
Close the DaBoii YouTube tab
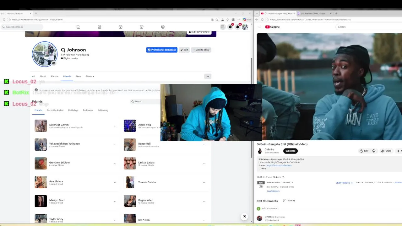click(294, 13)
